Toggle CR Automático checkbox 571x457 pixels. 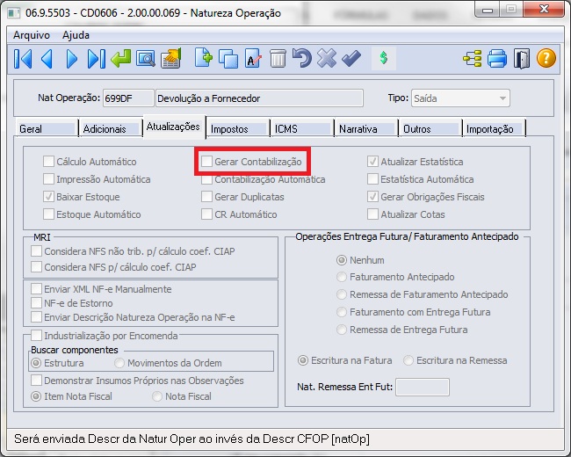[x=206, y=214]
